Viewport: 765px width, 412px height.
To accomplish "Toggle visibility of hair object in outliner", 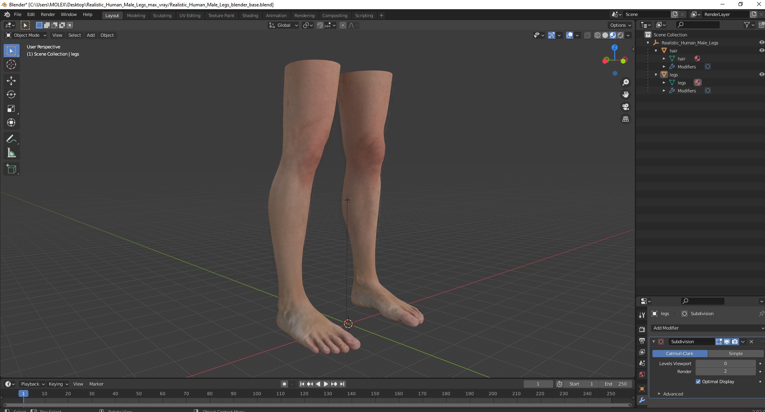I will (x=761, y=50).
